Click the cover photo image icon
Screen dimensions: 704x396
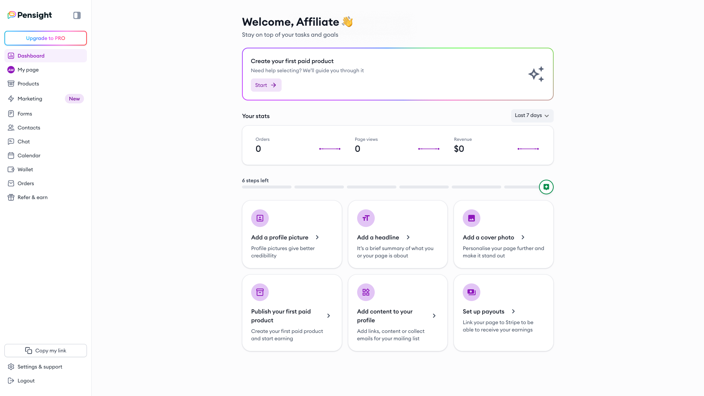click(471, 218)
